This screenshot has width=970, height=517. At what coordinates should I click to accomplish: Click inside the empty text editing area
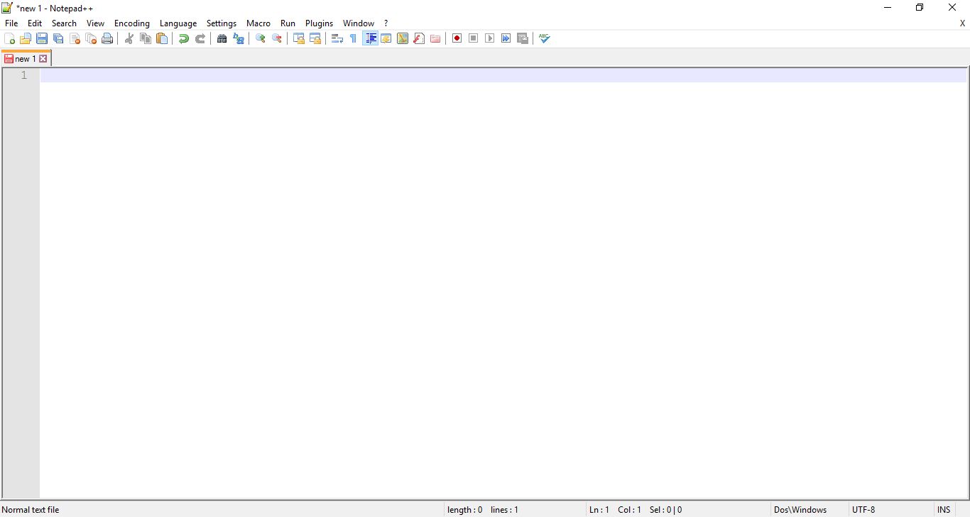point(426,213)
